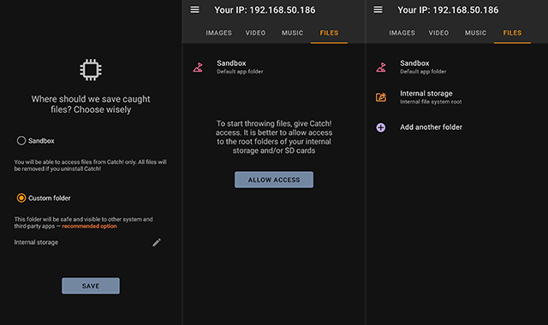The height and width of the screenshot is (325, 548).
Task: Click the chip icon above save location question
Action: pos(91,69)
